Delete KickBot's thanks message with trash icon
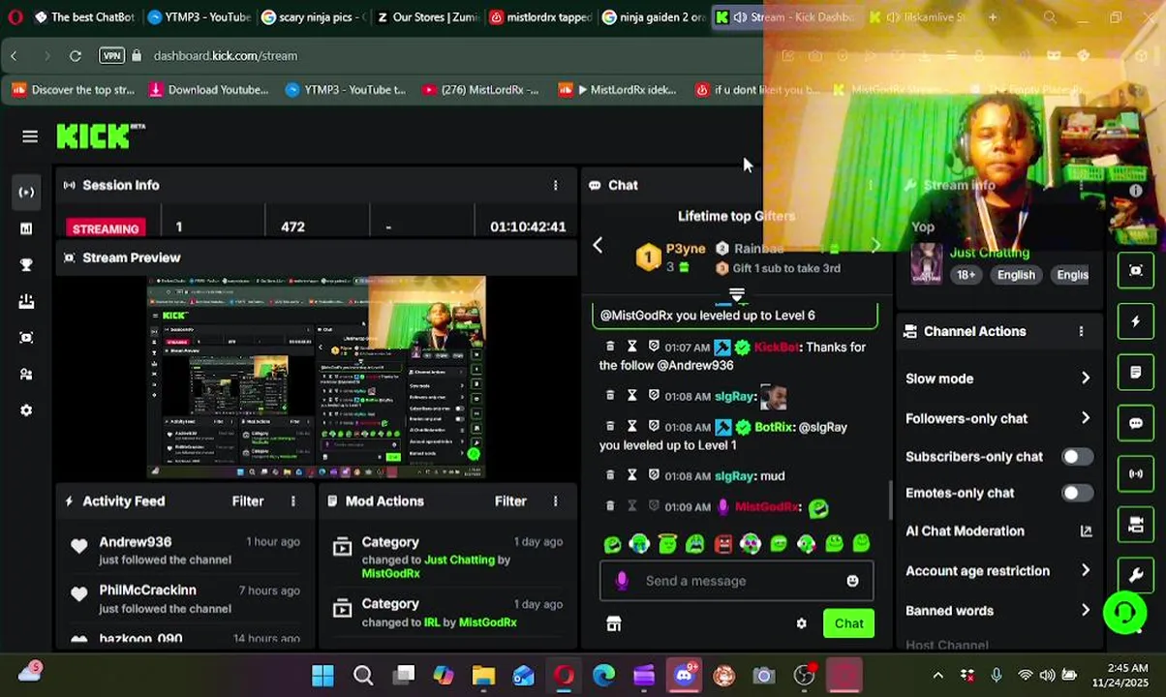The width and height of the screenshot is (1166, 697). pos(609,347)
